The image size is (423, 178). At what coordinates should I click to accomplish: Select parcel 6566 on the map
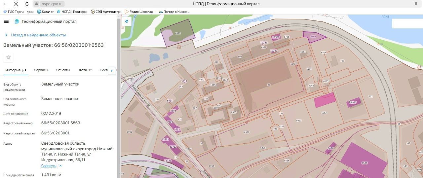247,132
